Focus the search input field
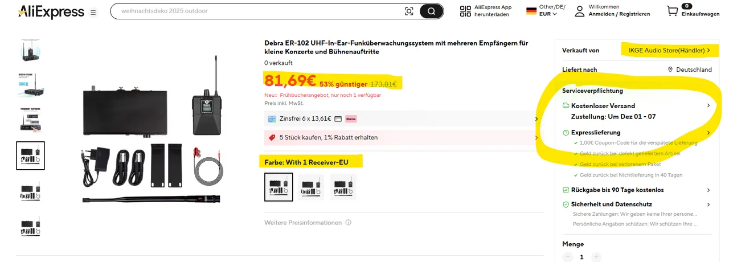The image size is (729, 262). [x=256, y=11]
